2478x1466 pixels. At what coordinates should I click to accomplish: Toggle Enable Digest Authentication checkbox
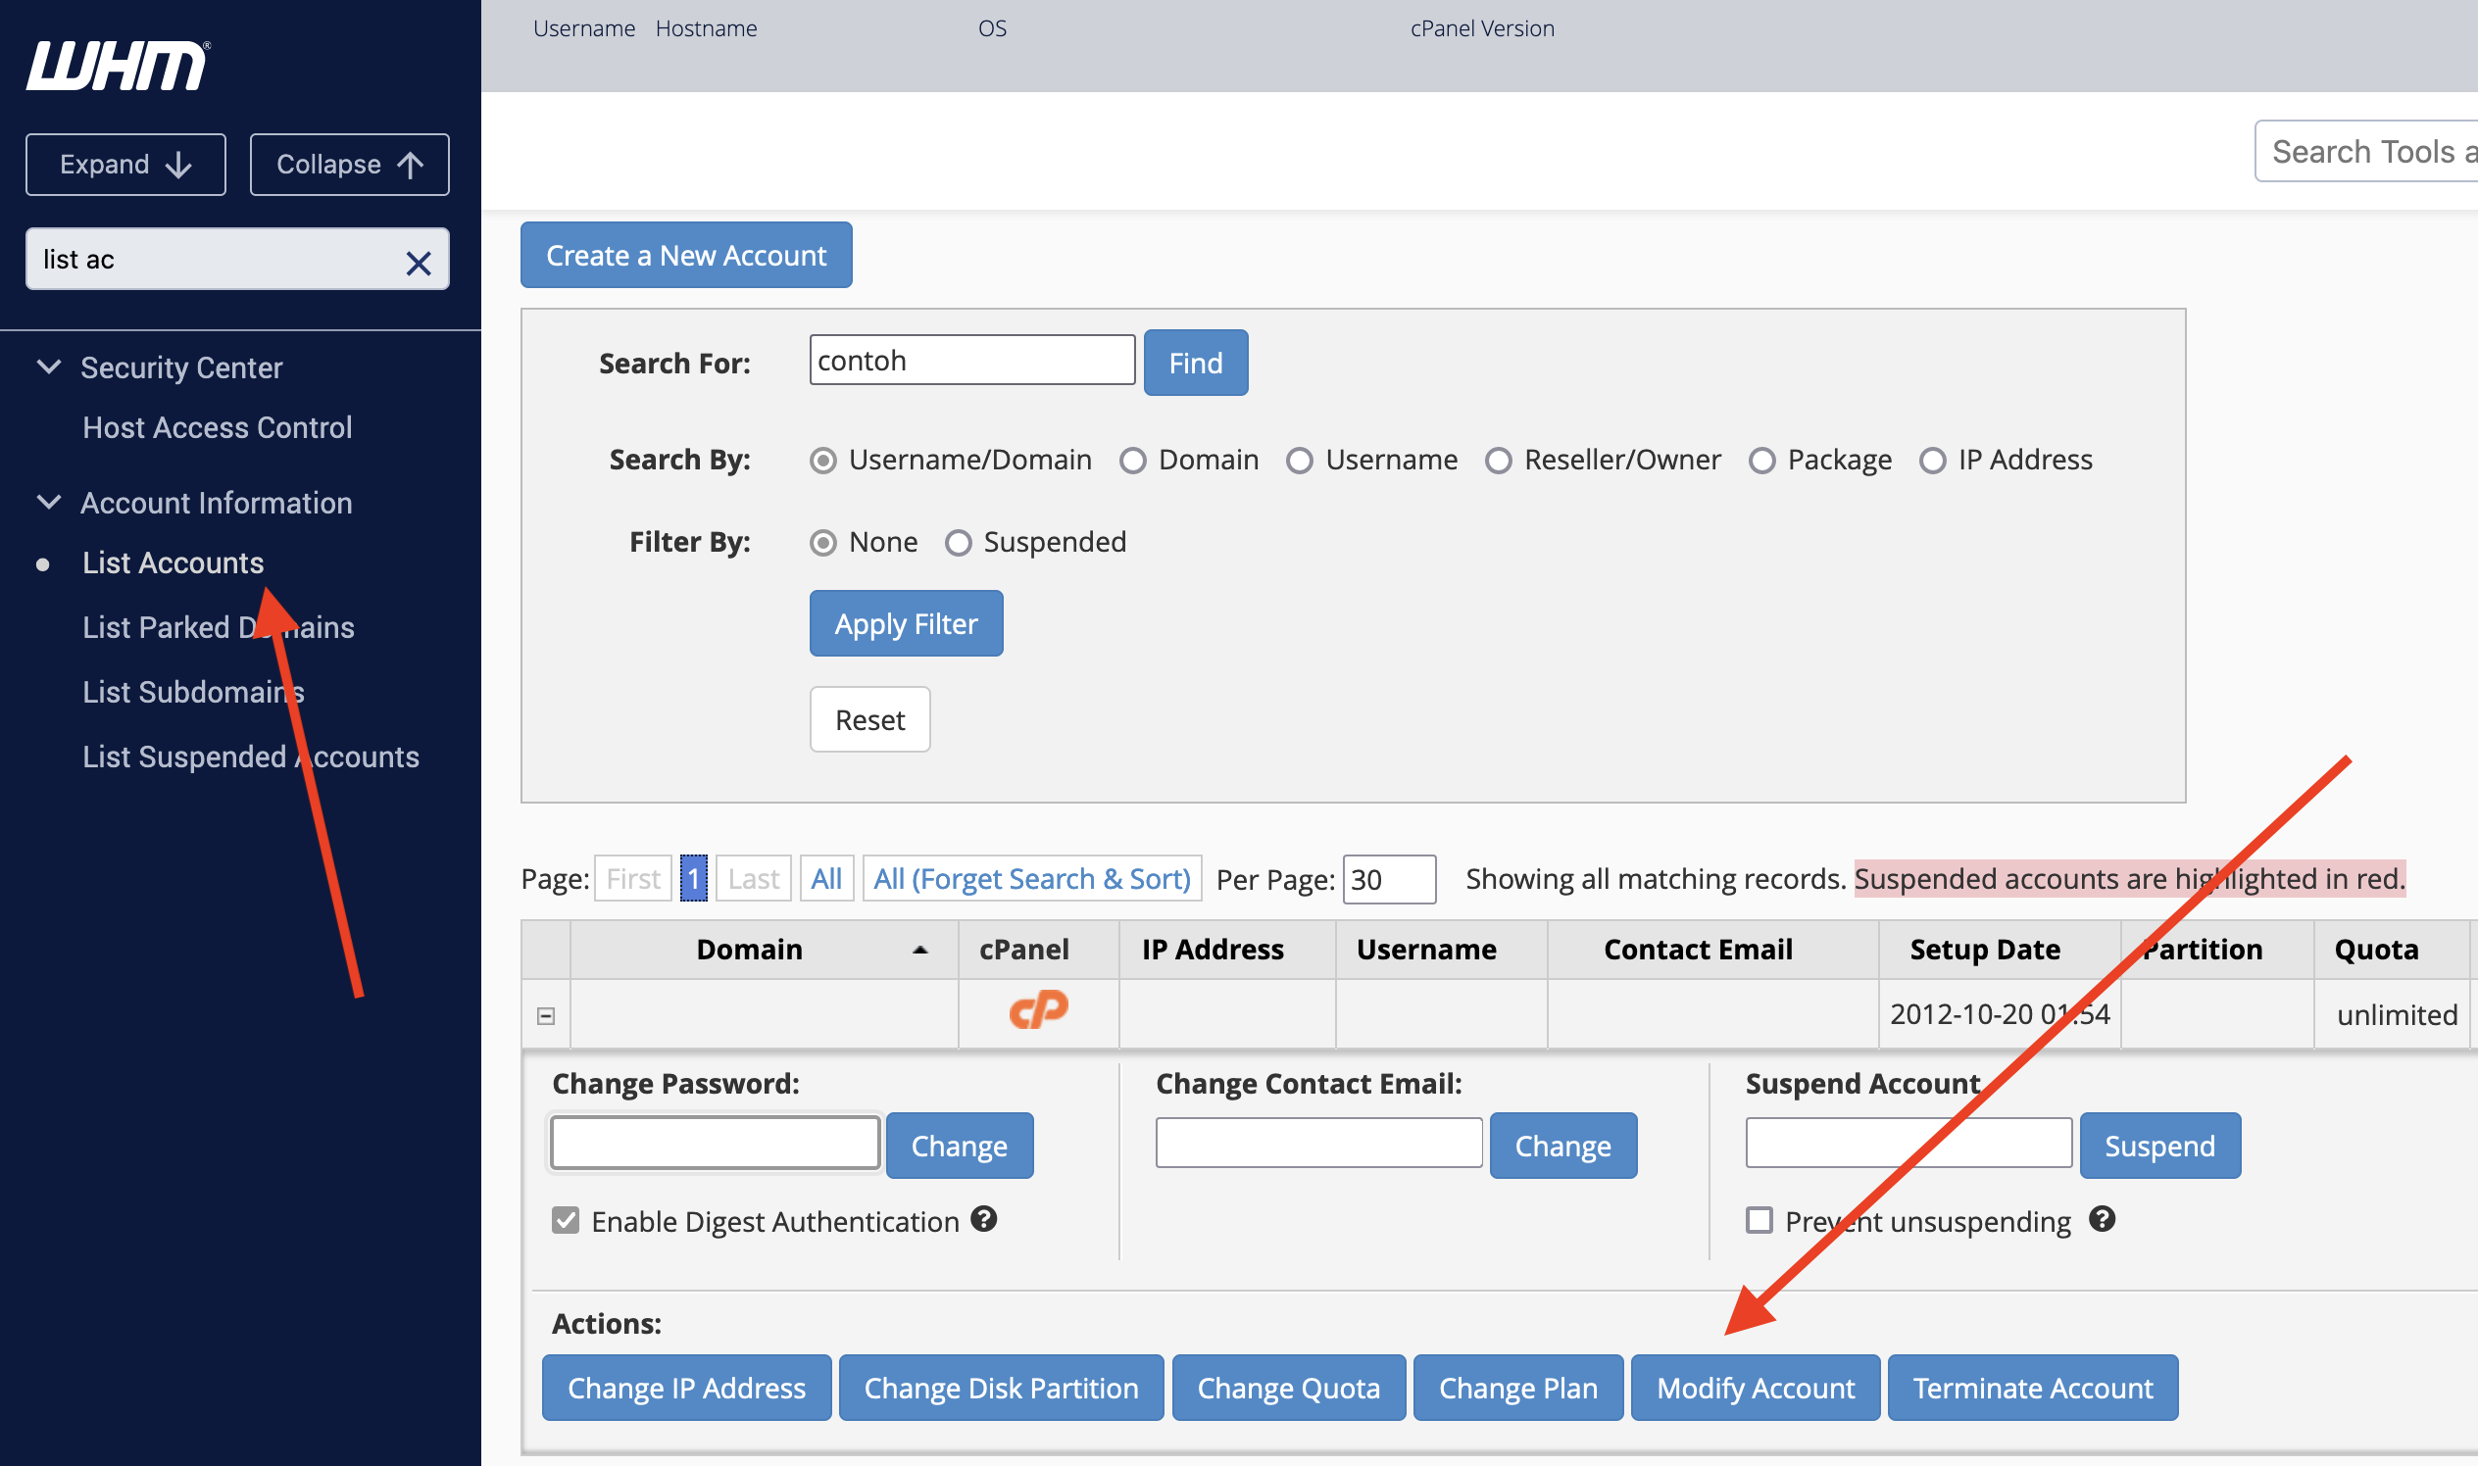[566, 1220]
